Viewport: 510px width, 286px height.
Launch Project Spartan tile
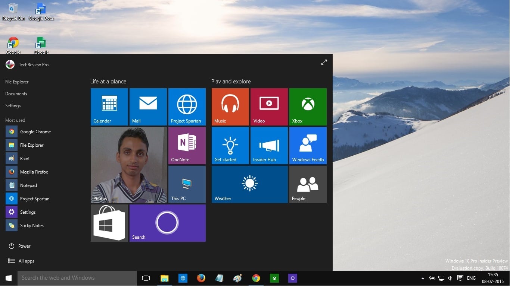187,107
